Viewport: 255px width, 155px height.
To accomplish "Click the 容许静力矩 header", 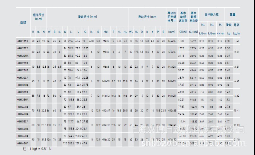I will 211,15.
